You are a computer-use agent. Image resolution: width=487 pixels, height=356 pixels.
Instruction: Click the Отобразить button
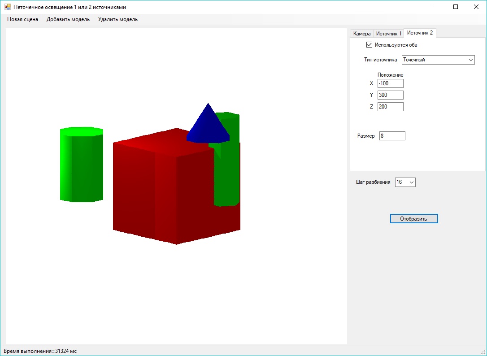point(414,219)
